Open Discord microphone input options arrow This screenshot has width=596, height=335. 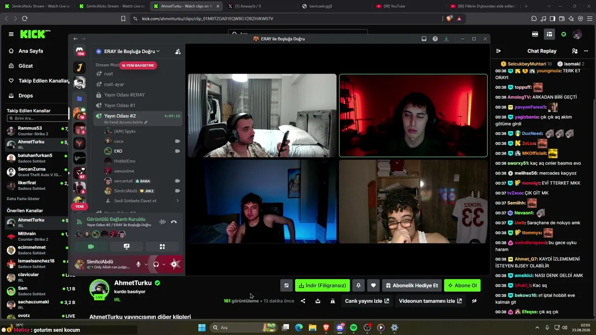146,264
